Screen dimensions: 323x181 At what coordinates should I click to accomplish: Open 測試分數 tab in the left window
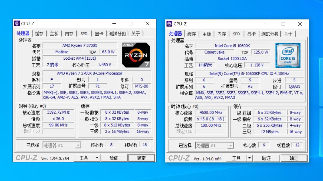click(x=117, y=34)
